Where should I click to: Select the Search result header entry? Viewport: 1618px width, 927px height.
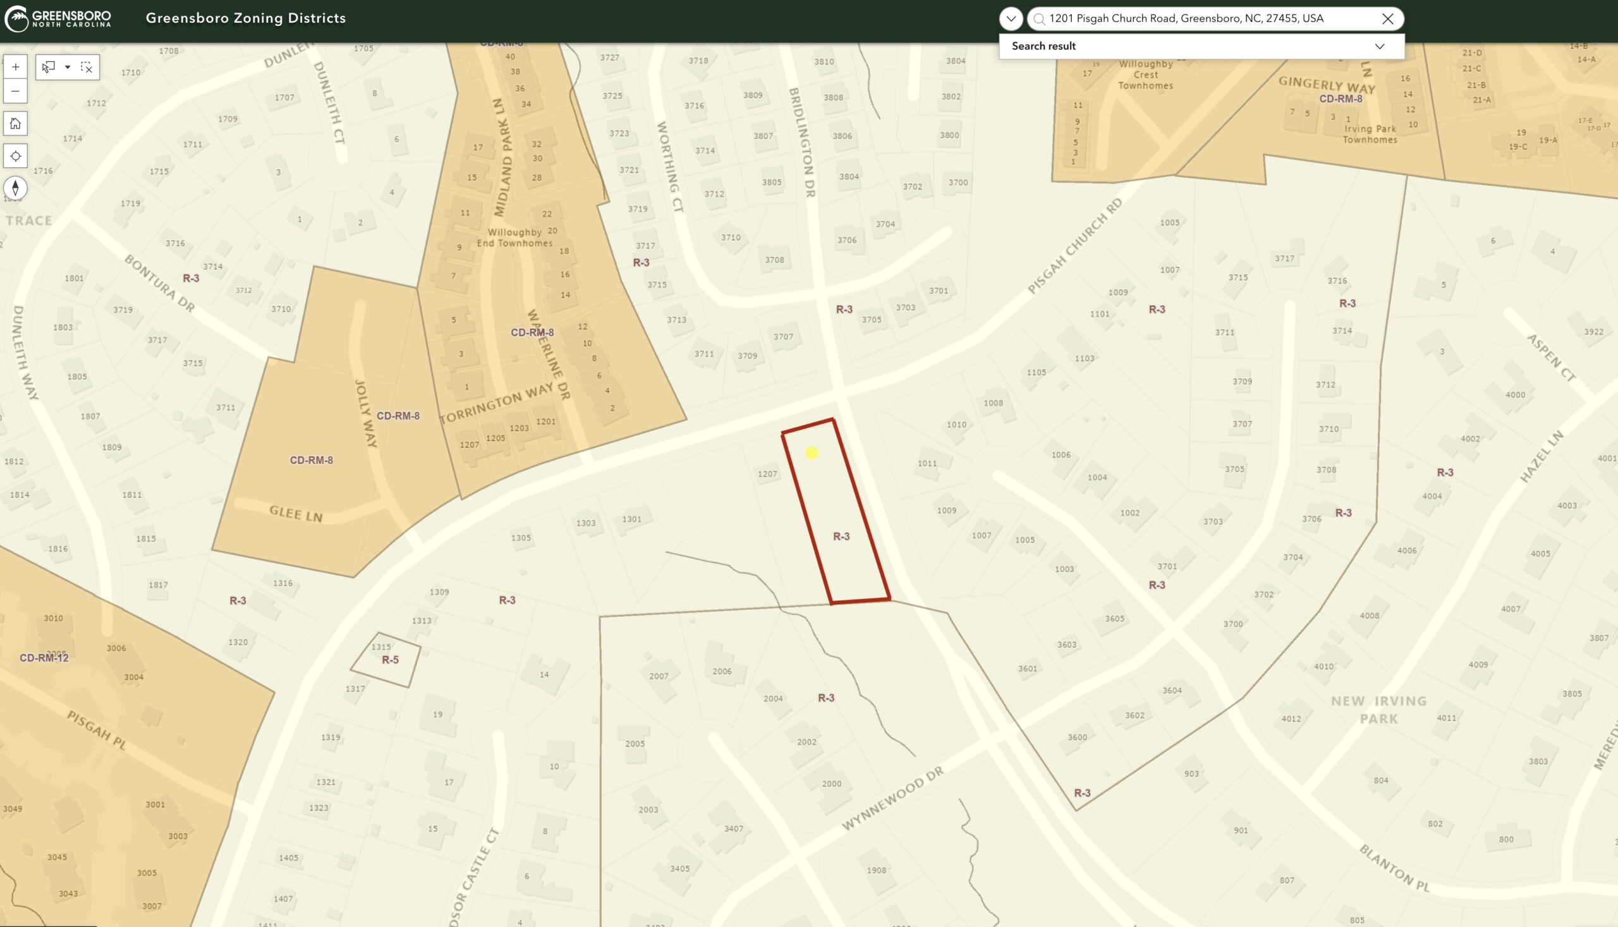[x=1043, y=45]
